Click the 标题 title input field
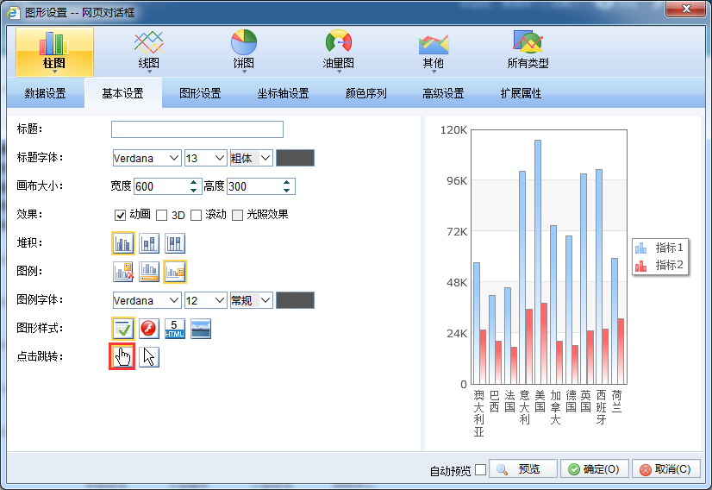The image size is (712, 490). (197, 129)
